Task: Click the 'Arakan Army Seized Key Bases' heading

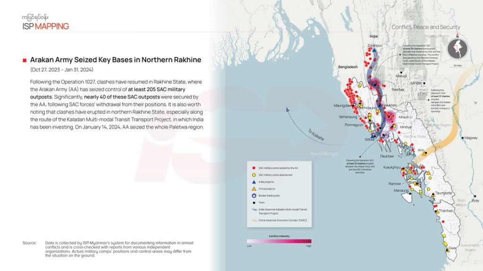Action: click(x=116, y=60)
